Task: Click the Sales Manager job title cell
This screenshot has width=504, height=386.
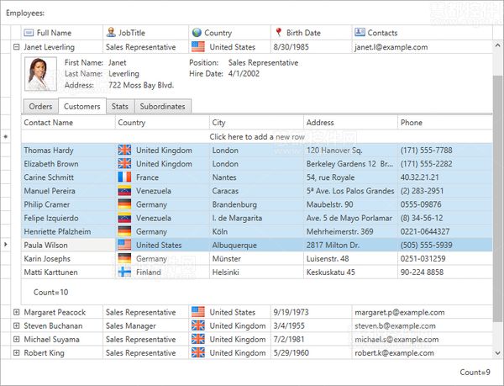Action: pos(145,325)
